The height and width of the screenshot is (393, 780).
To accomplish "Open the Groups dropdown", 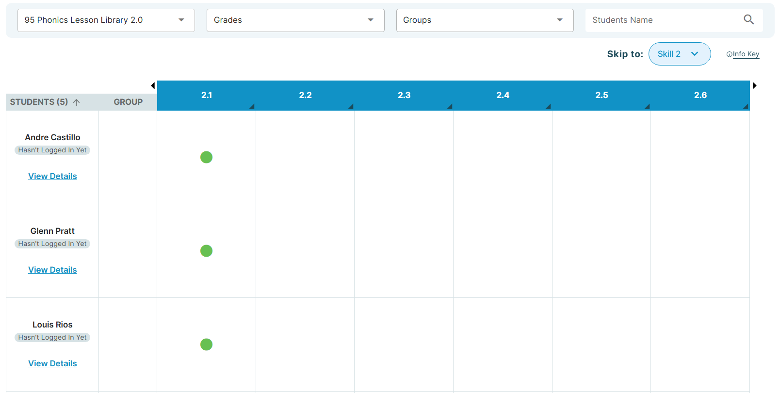I will click(485, 20).
